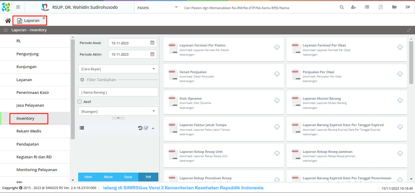The width and height of the screenshot is (415, 193).
Task: Download Layanan Farmasi Per Obat via cloud icon
Action: [x=400, y=47]
